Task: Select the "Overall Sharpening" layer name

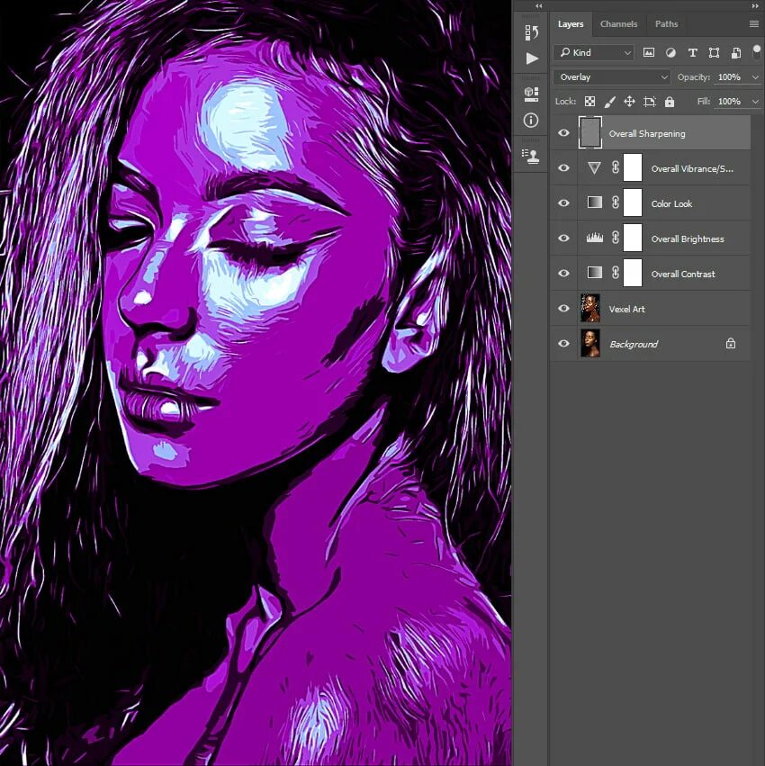Action: pyautogui.click(x=647, y=133)
